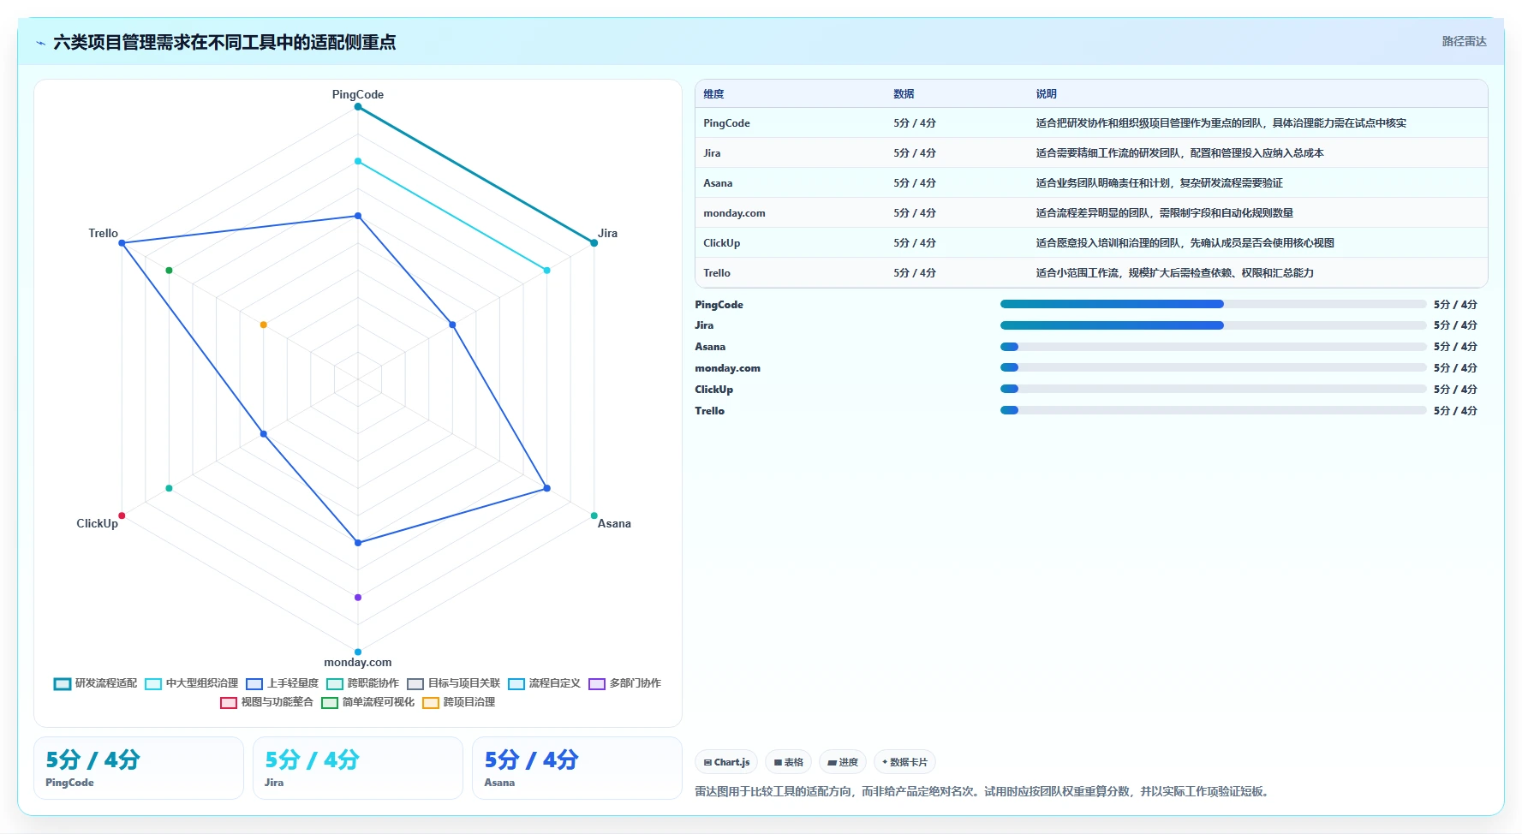Click description starting 适合需要精细工作流
The image size is (1522, 834).
point(1179,153)
